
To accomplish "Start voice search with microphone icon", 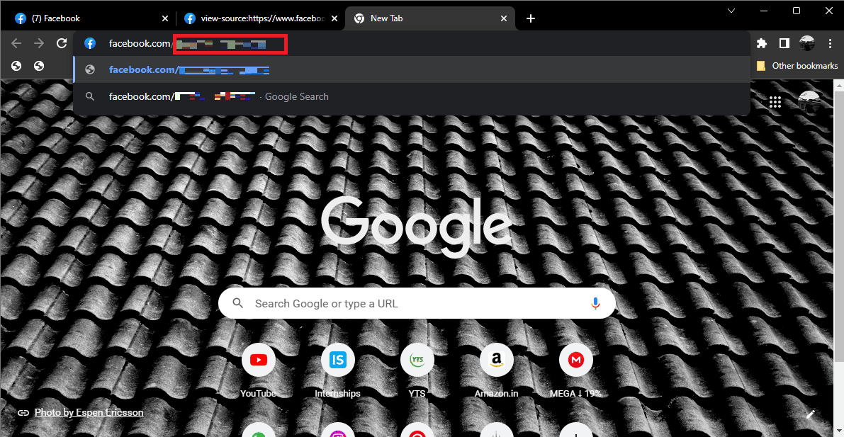I will (x=595, y=303).
